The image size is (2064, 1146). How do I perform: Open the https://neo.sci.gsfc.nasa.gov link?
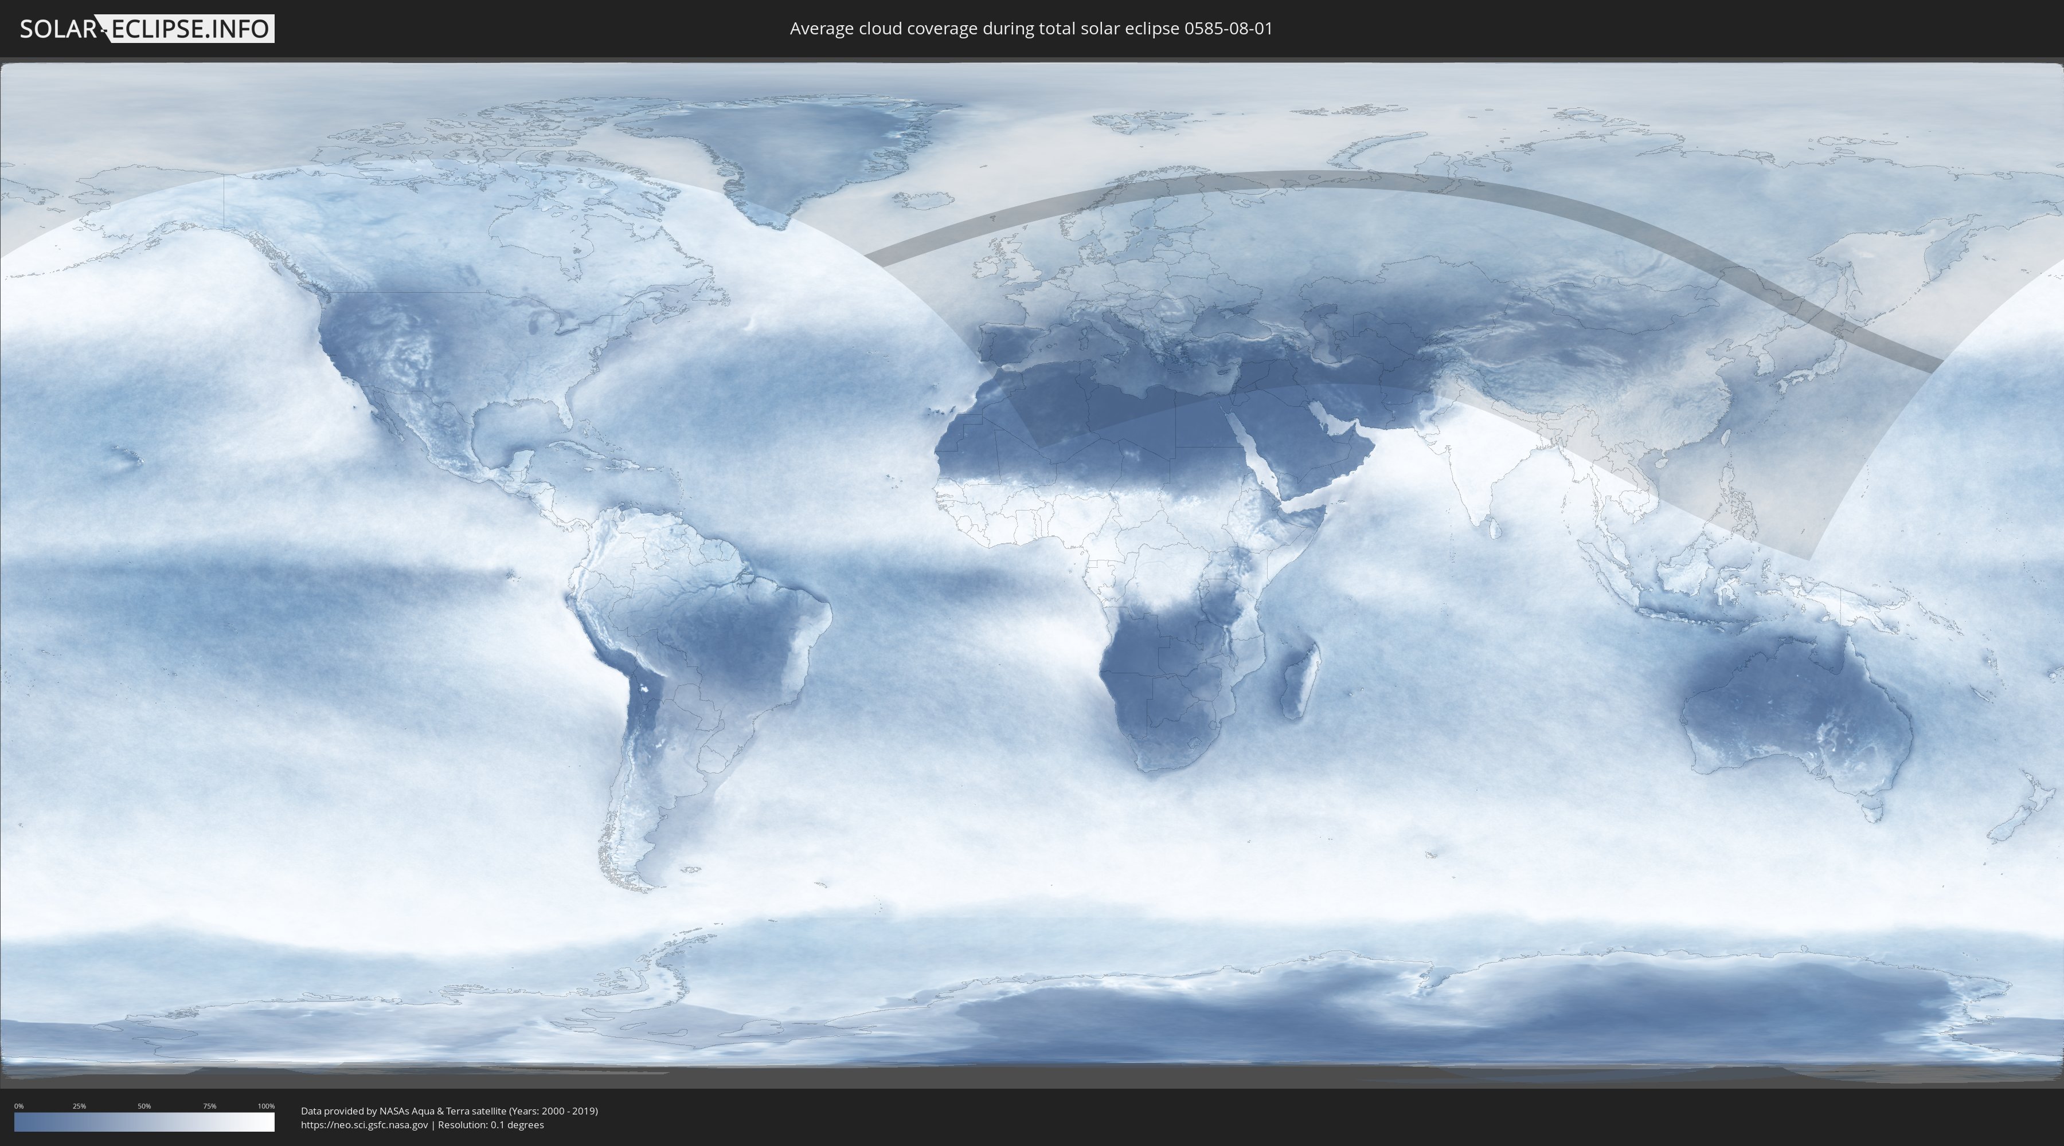coord(363,1125)
